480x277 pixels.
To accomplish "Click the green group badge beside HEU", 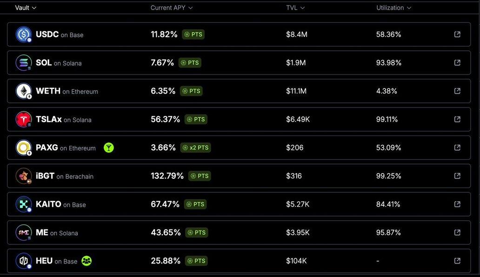I will coord(87,261).
